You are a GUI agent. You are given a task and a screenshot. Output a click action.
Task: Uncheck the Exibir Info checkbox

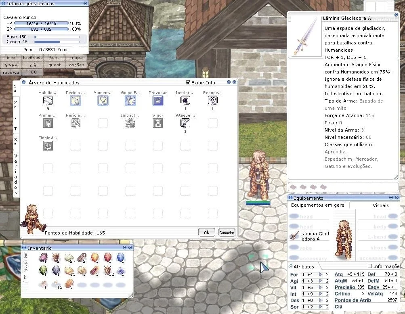point(188,82)
